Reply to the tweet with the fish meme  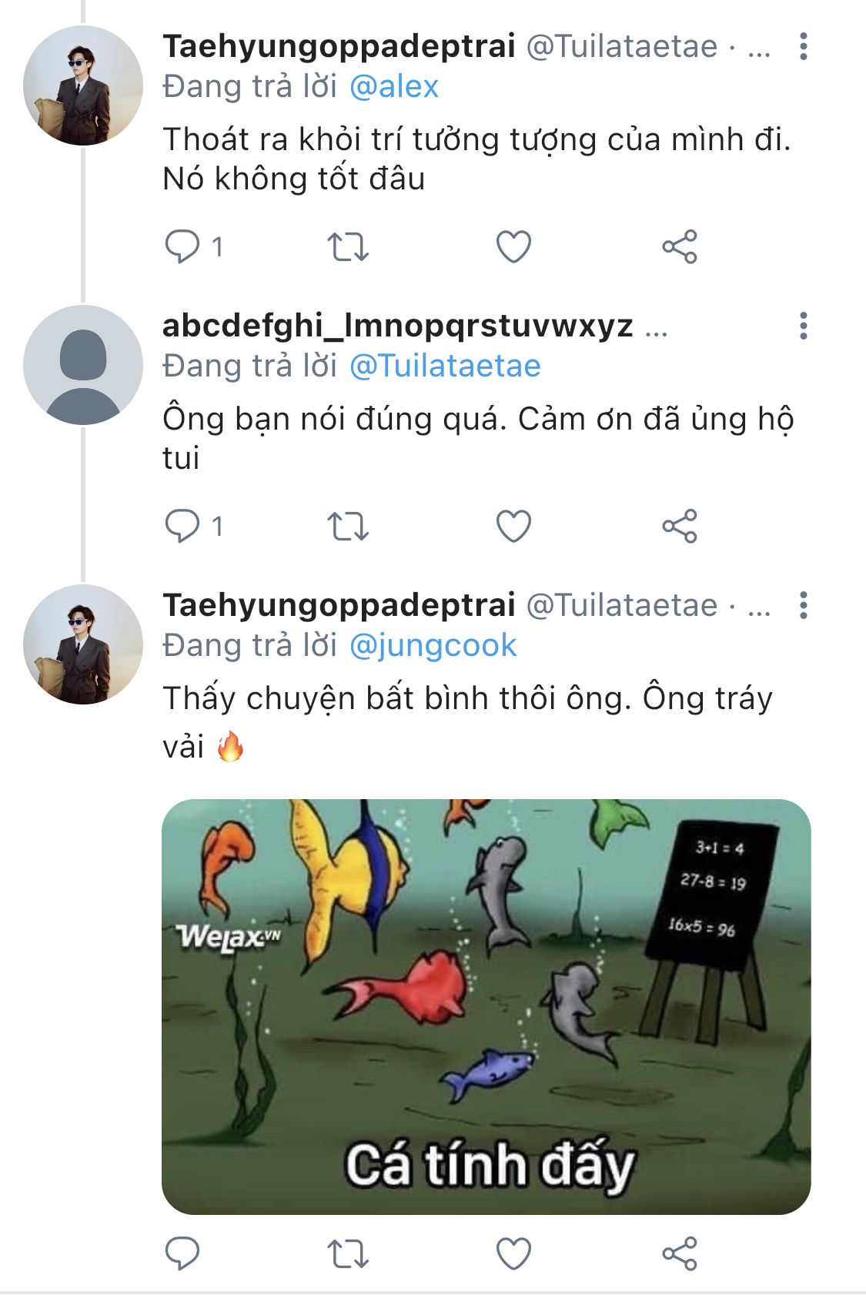click(182, 1253)
